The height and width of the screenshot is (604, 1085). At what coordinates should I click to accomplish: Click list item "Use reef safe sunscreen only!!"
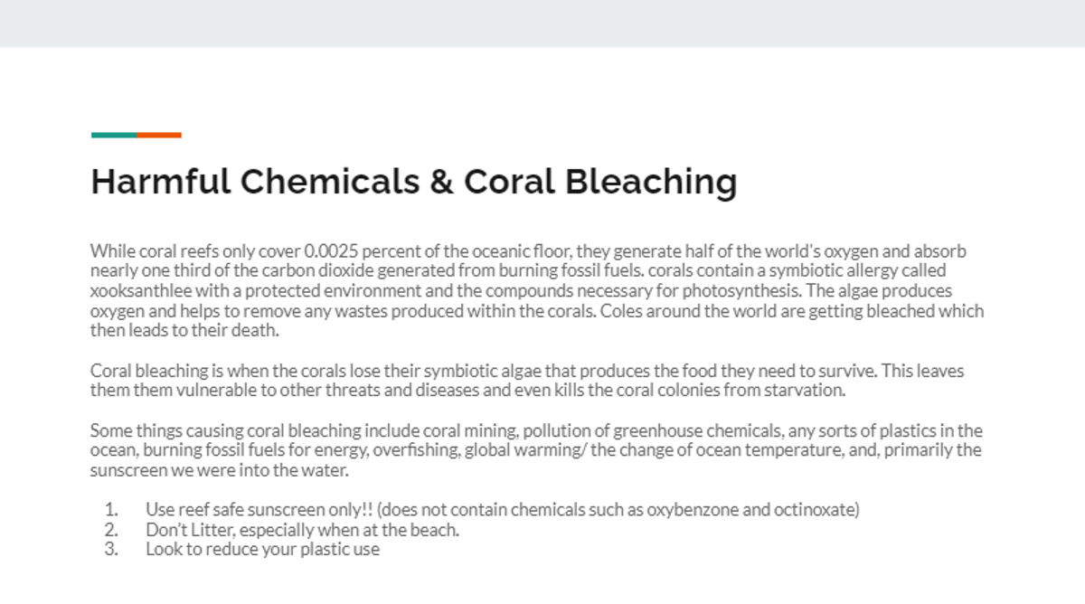pos(502,510)
